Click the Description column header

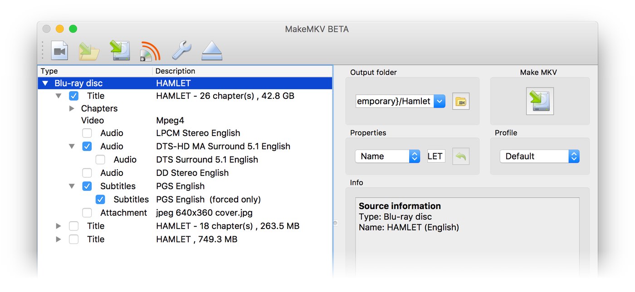tap(243, 71)
